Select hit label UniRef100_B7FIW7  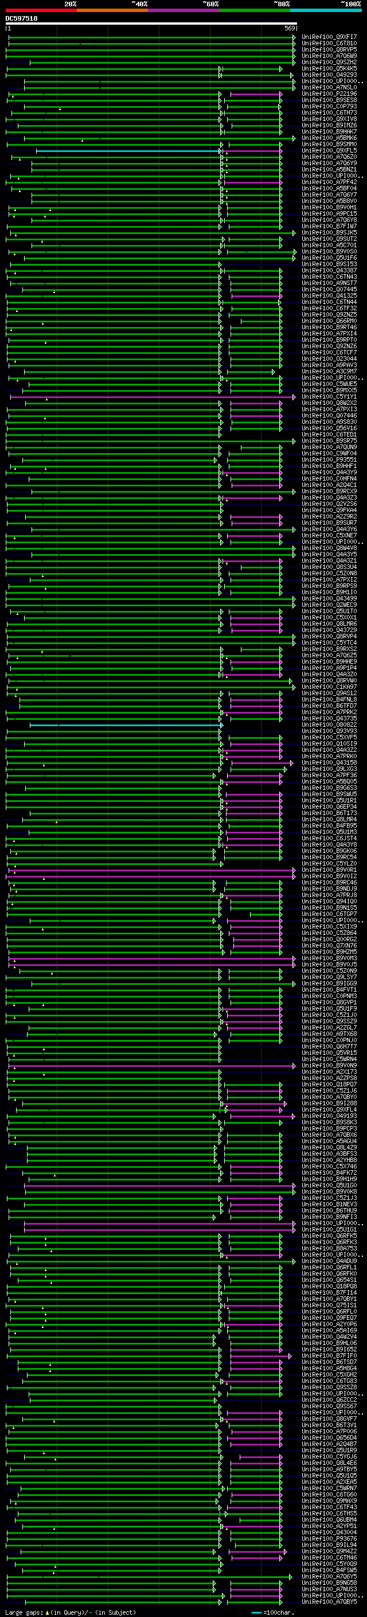click(329, 226)
